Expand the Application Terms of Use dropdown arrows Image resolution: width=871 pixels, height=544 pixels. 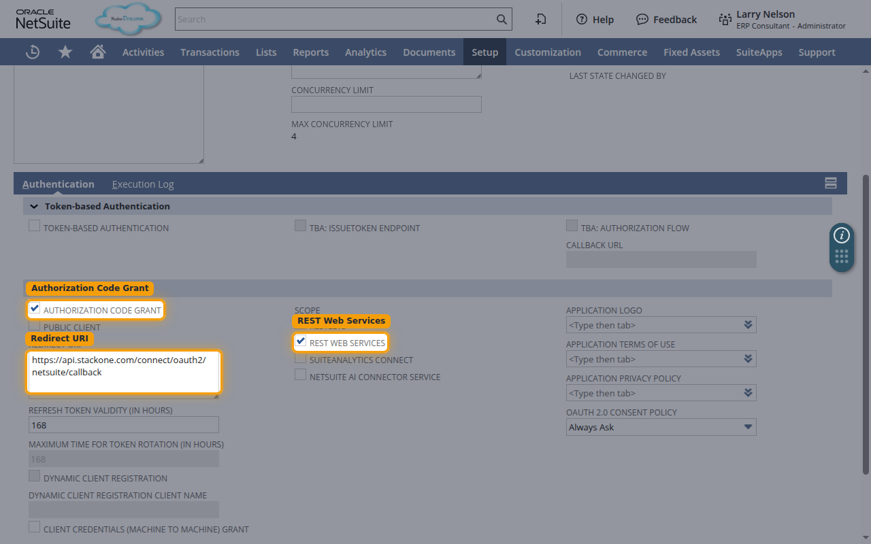[x=749, y=359]
